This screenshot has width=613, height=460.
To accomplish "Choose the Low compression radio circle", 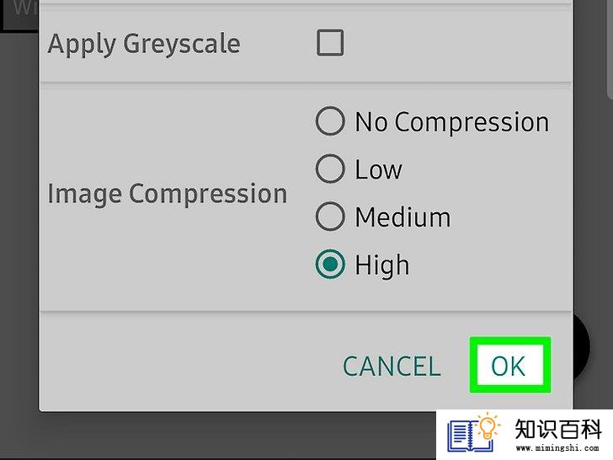I will pos(330,169).
